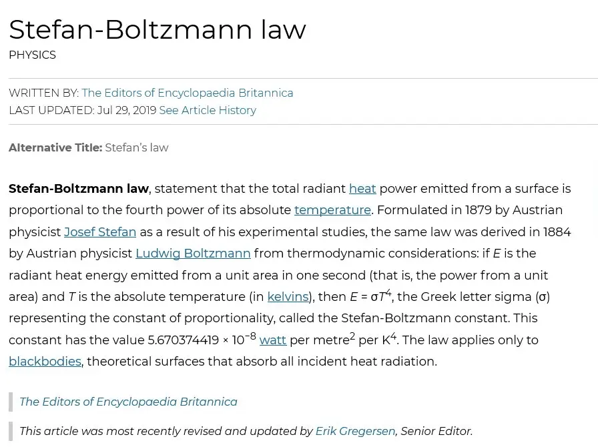
Task: Click the italic Editors of Encyclopaedia Britannica citation link
Action: coord(128,402)
